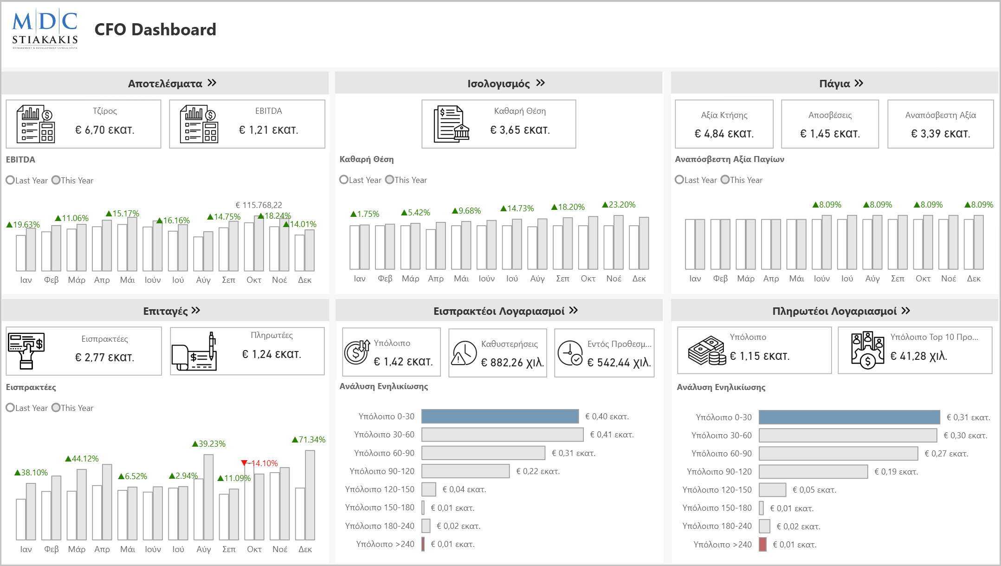Image resolution: width=1001 pixels, height=566 pixels.
Task: Open the Αποτελέσματα section header
Action: (x=165, y=83)
